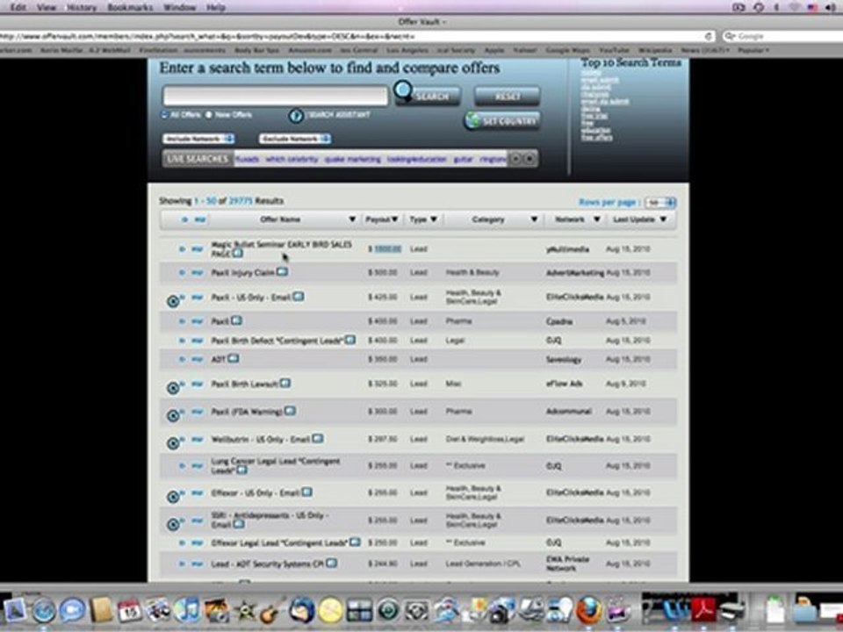The image size is (843, 632).
Task: Open the Search Assistant help icon
Action: tap(296, 116)
